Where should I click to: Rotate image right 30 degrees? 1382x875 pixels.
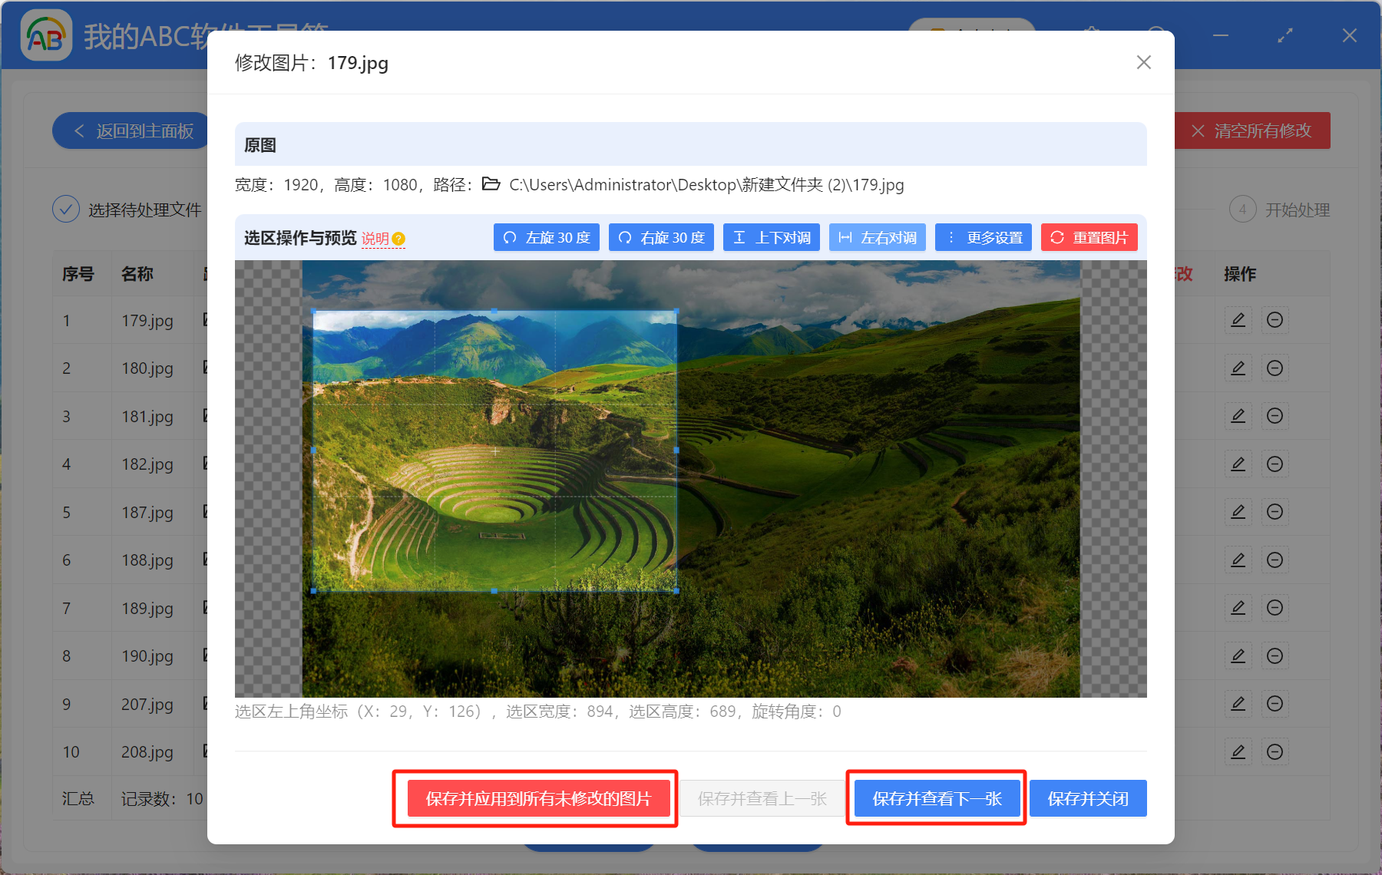(661, 238)
